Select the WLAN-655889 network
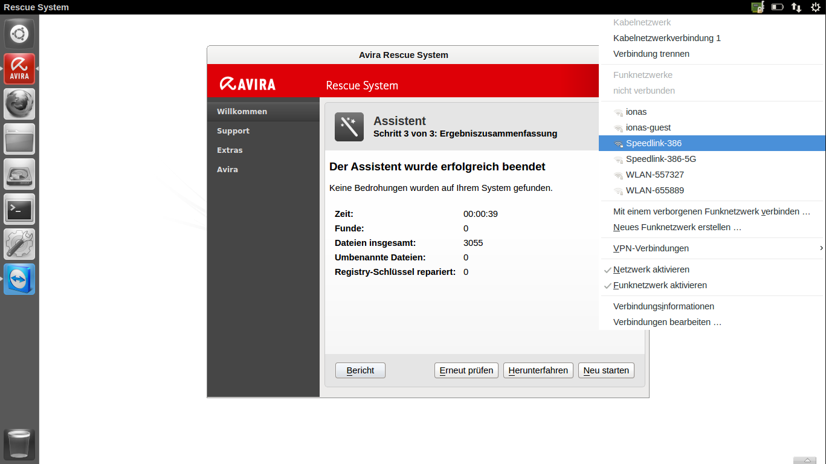 (x=712, y=190)
